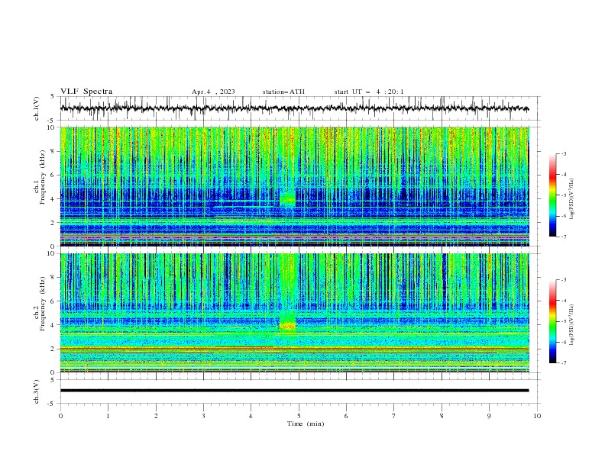Click the "VLF Spectra" plot title
The height and width of the screenshot is (467, 605).
(x=86, y=92)
